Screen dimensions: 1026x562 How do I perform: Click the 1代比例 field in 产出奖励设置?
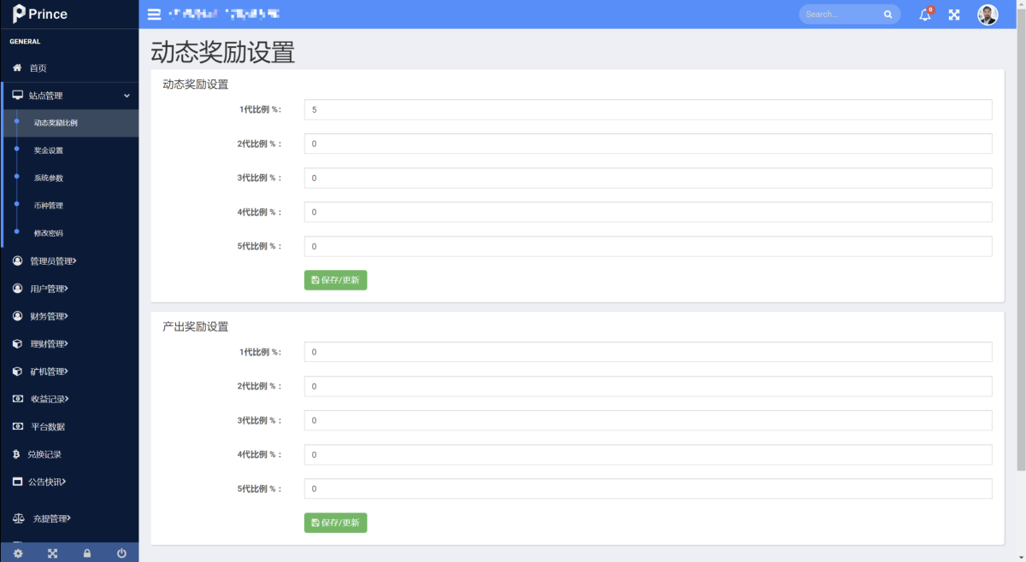click(x=648, y=352)
